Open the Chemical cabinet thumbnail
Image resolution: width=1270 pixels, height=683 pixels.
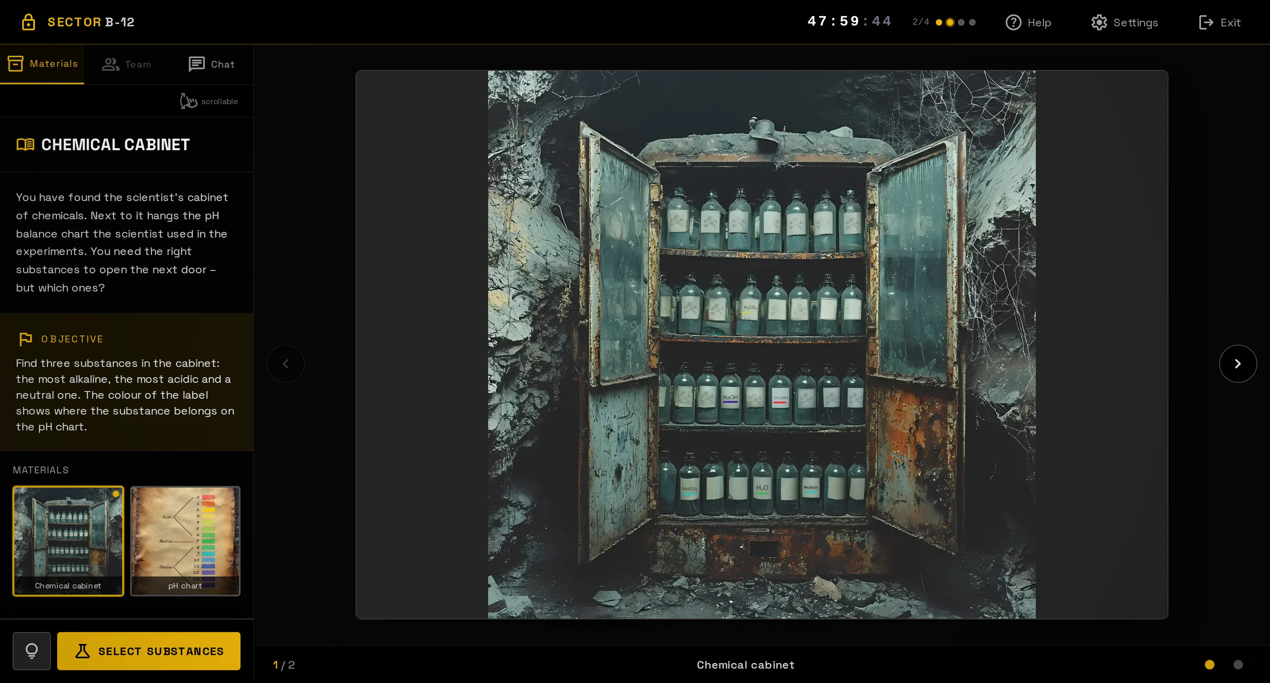68,541
